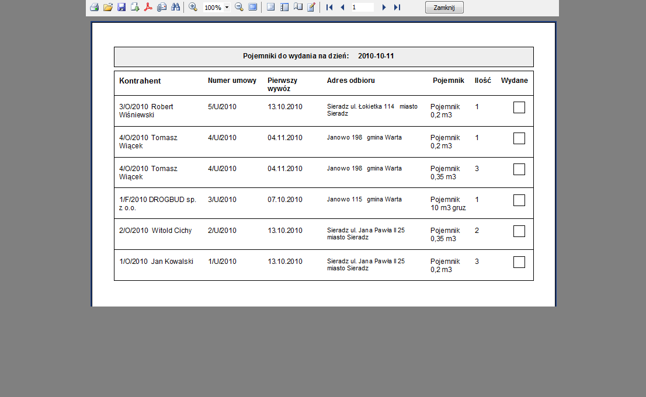Open the zoom percentage dropdown arrow

pyautogui.click(x=227, y=8)
